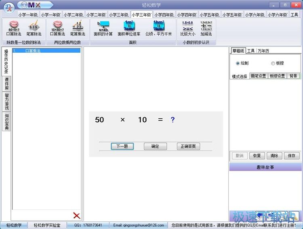
Task: Click 轻松数学实验室 in the status bar
Action: click(47, 225)
